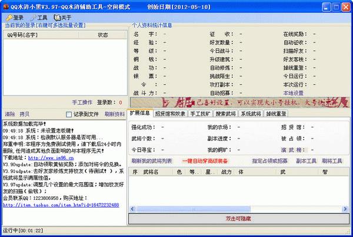353x237 pixels.
Task: Open the 副本工具 link
Action: tap(307, 160)
